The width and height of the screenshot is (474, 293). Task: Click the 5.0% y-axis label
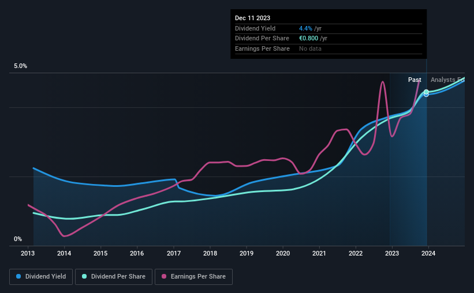click(20, 66)
